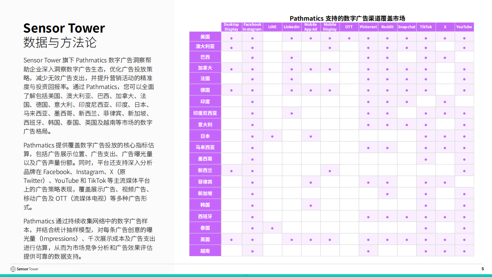
Task: Click paragraph starting 'Sensor Tower 旗下 Pathmatics'
Action: 88,96
